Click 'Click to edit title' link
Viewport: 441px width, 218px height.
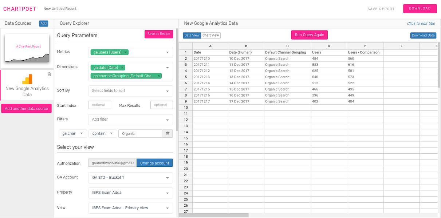[421, 24]
